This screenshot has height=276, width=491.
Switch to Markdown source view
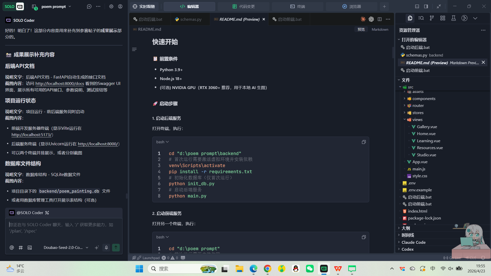380,29
